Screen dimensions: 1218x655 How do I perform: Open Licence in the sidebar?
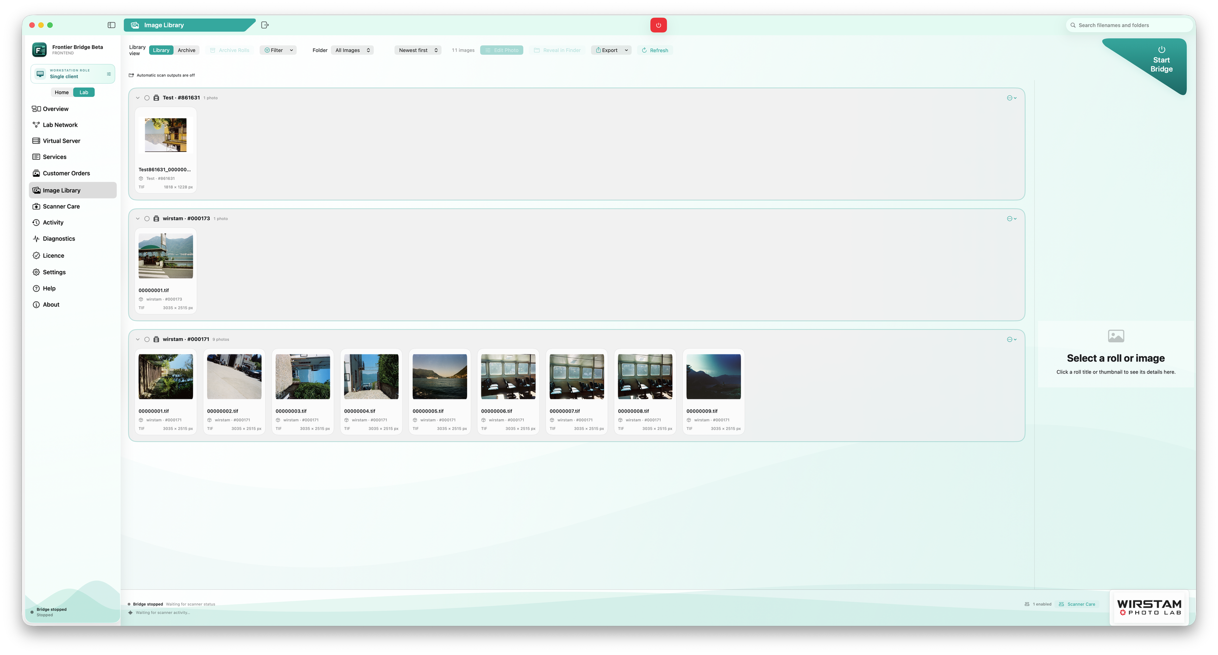pyautogui.click(x=73, y=256)
